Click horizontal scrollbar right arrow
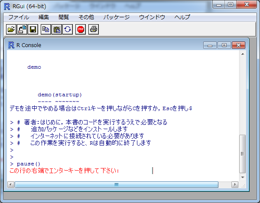Screen dimensions: 260x203 tap(235, 184)
